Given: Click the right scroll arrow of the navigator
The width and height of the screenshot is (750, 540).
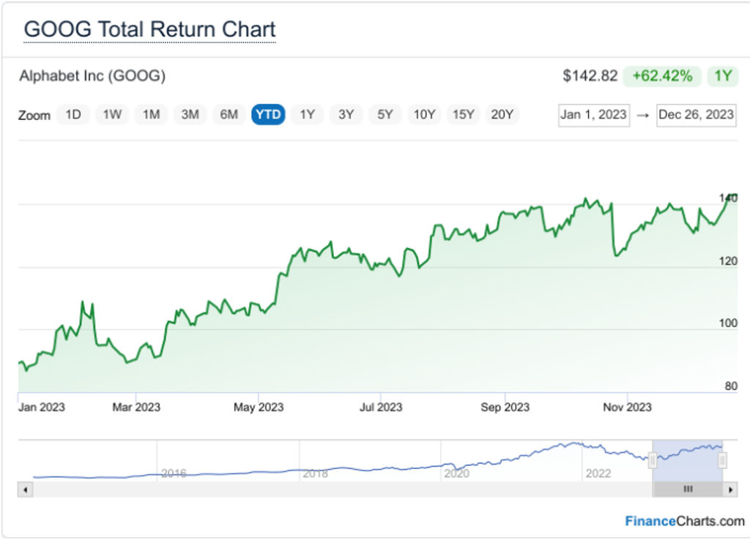Looking at the screenshot, I should click(730, 490).
